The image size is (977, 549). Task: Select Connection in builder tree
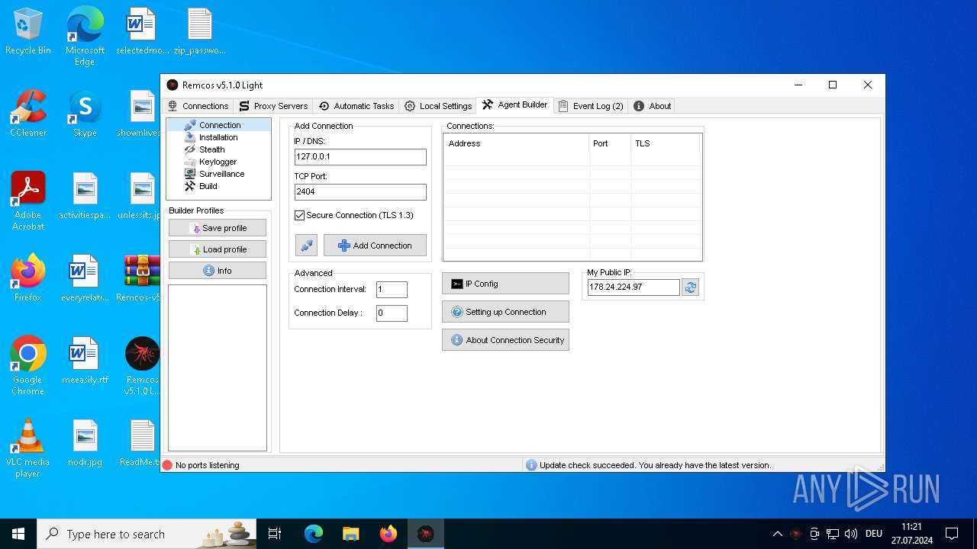220,125
